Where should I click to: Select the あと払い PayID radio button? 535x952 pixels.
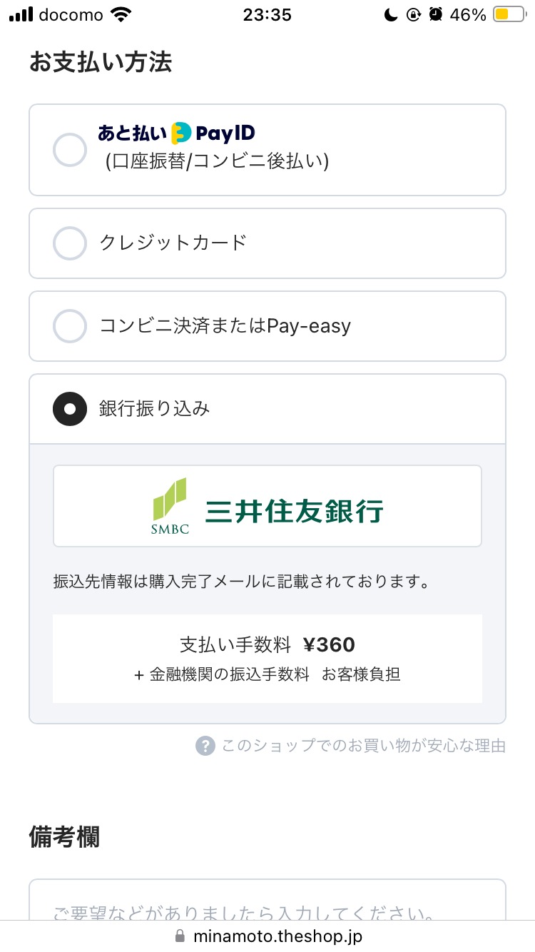tap(70, 150)
